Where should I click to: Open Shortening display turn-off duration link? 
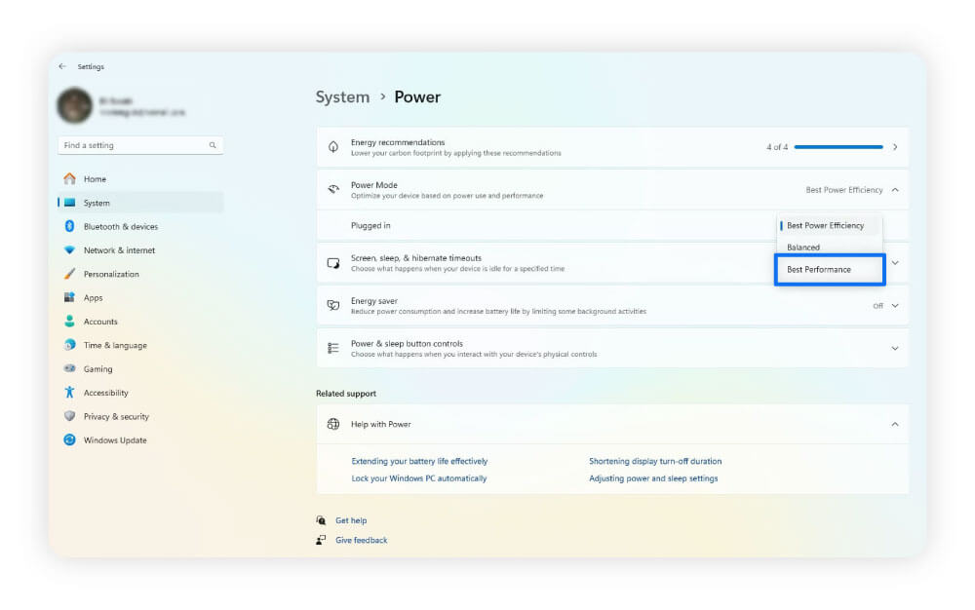(655, 461)
